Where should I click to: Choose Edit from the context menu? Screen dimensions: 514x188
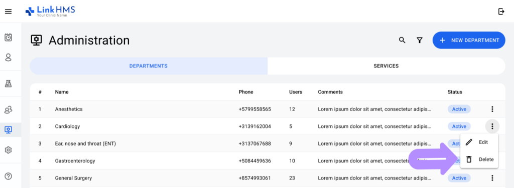479,142
